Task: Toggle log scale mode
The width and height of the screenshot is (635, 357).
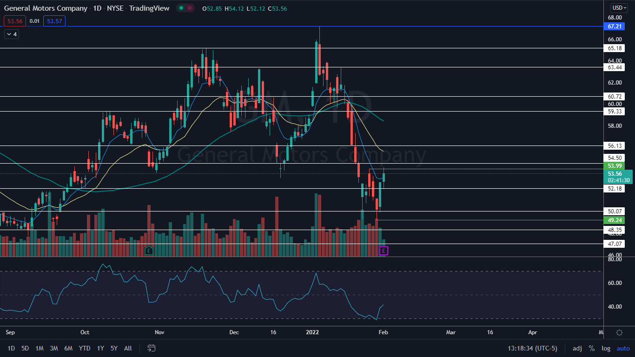Action: (x=606, y=348)
